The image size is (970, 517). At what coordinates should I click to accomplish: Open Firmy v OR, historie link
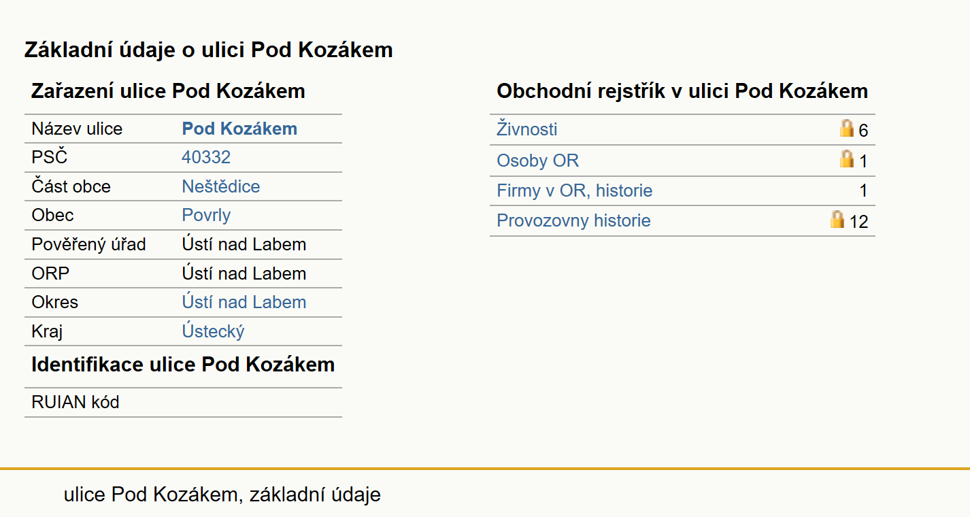click(x=575, y=190)
